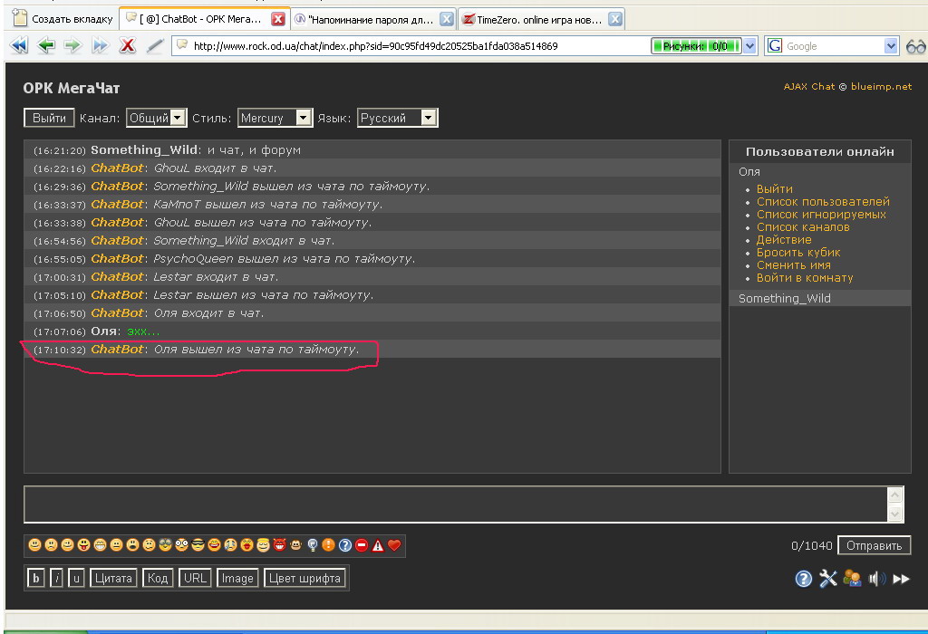928x634 pixels.
Task: Mute chat sound with the speaker icon
Action: point(876,579)
